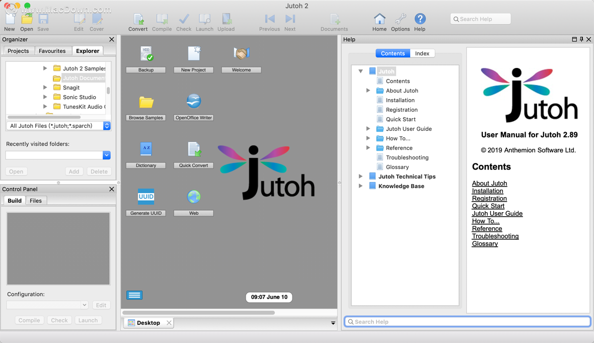This screenshot has width=594, height=343.
Task: Collapse the Jutoh help book
Action: pos(360,71)
